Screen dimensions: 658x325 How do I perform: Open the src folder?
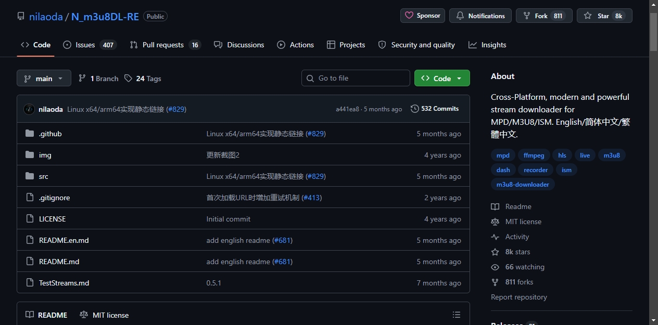[x=44, y=176]
